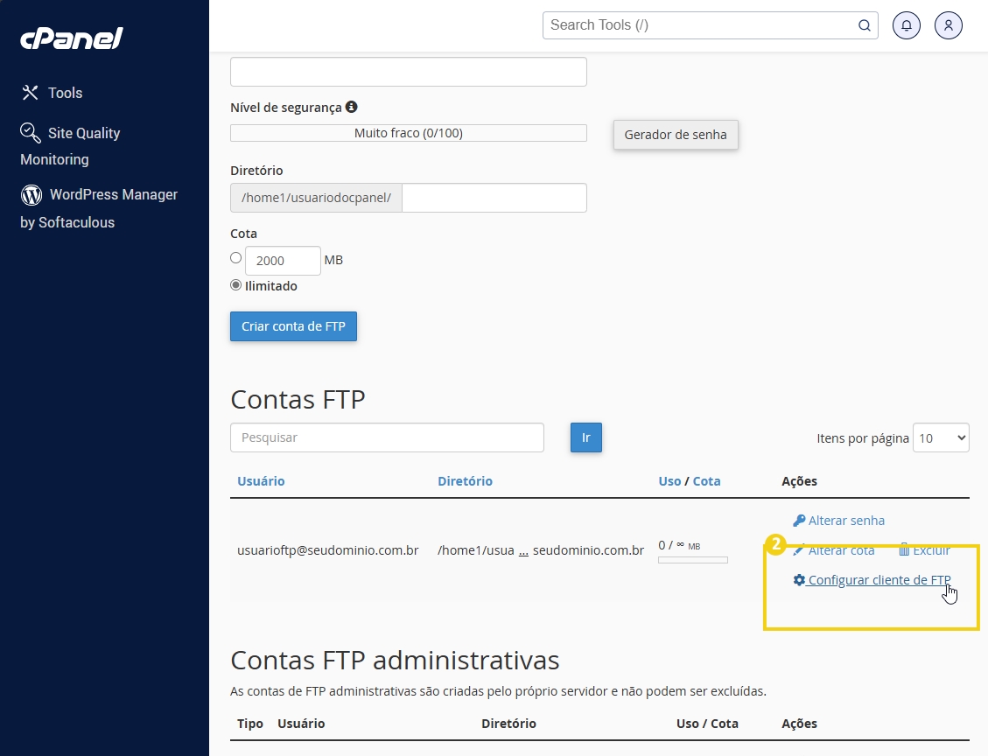The height and width of the screenshot is (756, 988).
Task: Click the Site Quality Monitoring magnifier icon
Action: pos(30,132)
